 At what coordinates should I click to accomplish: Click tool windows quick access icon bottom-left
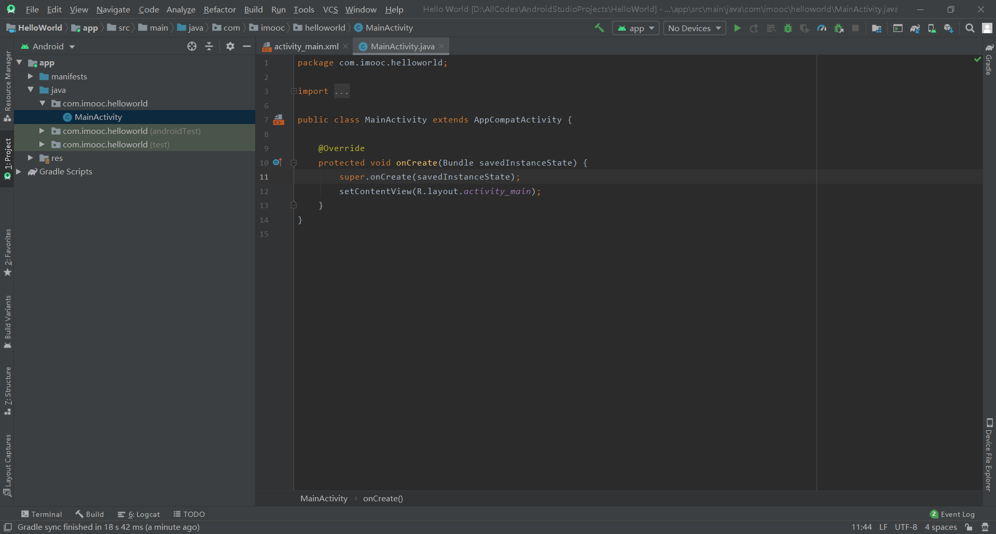coord(8,527)
